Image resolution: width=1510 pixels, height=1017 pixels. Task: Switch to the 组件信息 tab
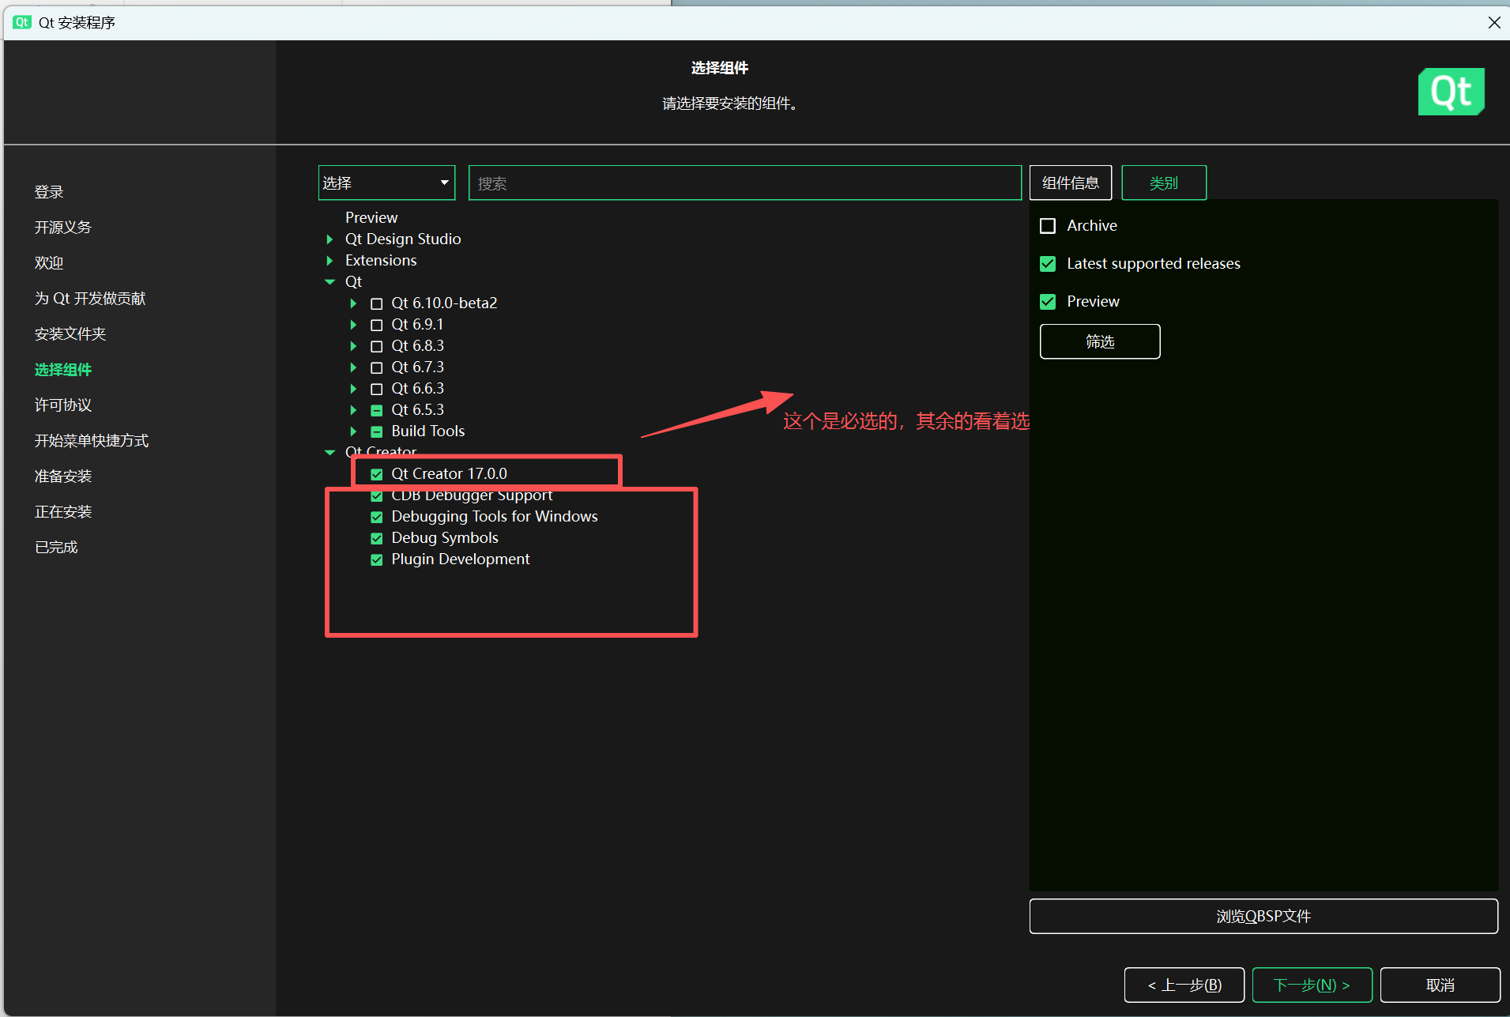click(1070, 183)
